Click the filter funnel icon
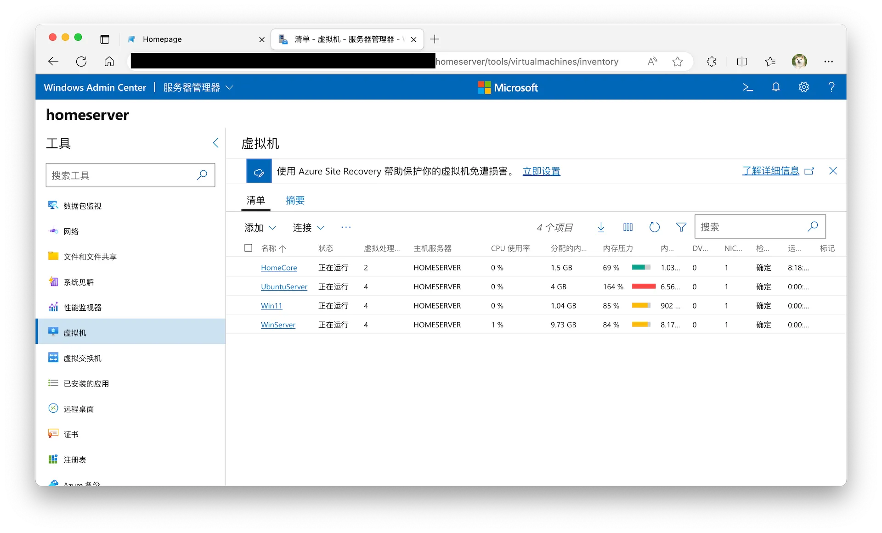This screenshot has height=533, width=882. click(681, 227)
